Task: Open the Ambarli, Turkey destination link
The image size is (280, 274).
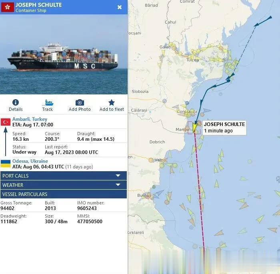Action: 30,119
